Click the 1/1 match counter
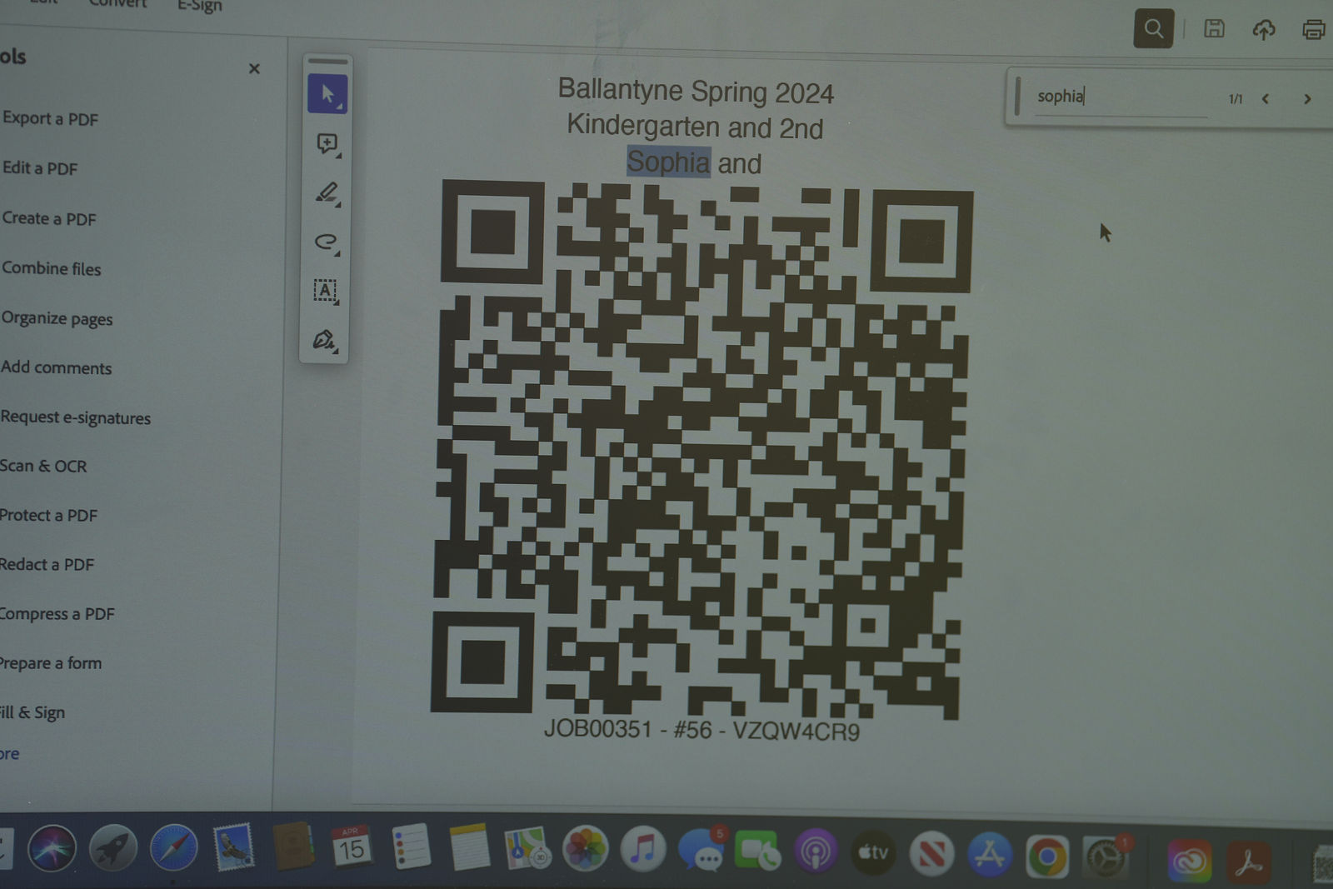Screen dimensions: 1333x889 (1236, 99)
